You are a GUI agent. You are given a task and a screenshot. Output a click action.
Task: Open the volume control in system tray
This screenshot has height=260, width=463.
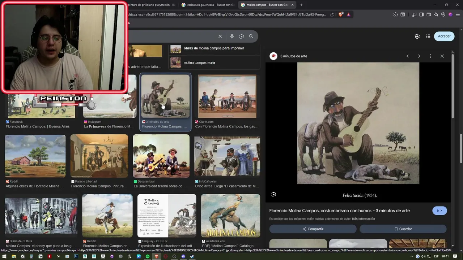tap(423, 256)
